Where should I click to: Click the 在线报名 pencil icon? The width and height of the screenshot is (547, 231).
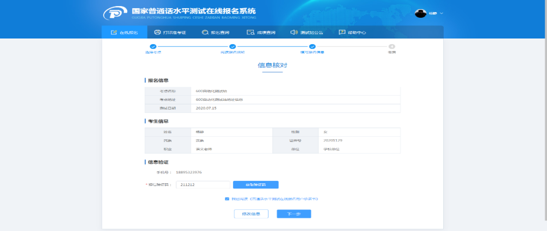[x=113, y=32]
